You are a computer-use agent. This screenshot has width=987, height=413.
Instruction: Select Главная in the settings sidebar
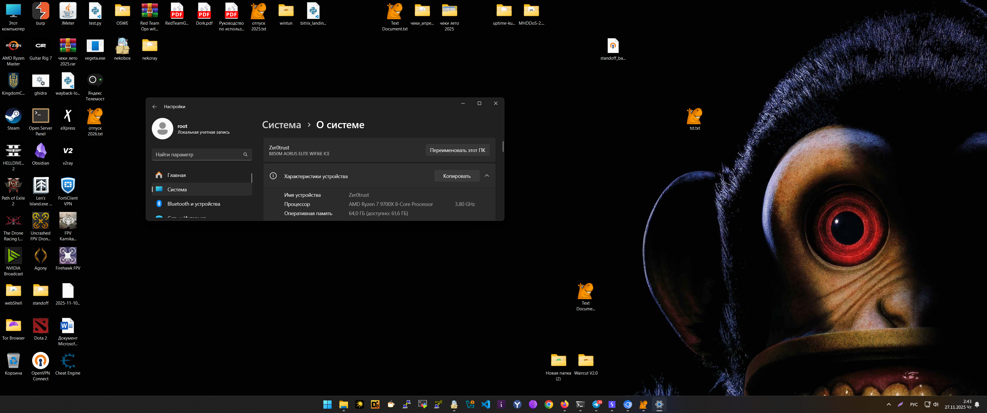click(177, 175)
